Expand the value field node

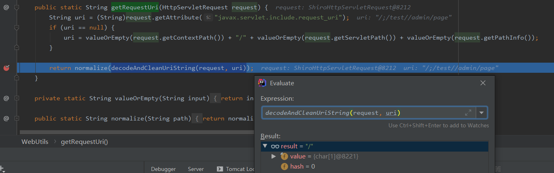(x=274, y=156)
